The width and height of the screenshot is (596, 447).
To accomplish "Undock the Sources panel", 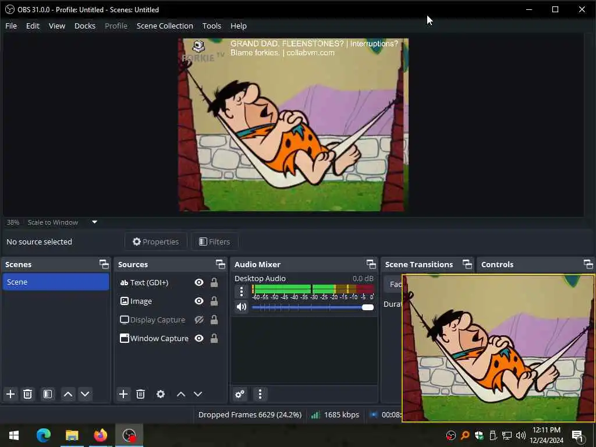I will [221, 264].
